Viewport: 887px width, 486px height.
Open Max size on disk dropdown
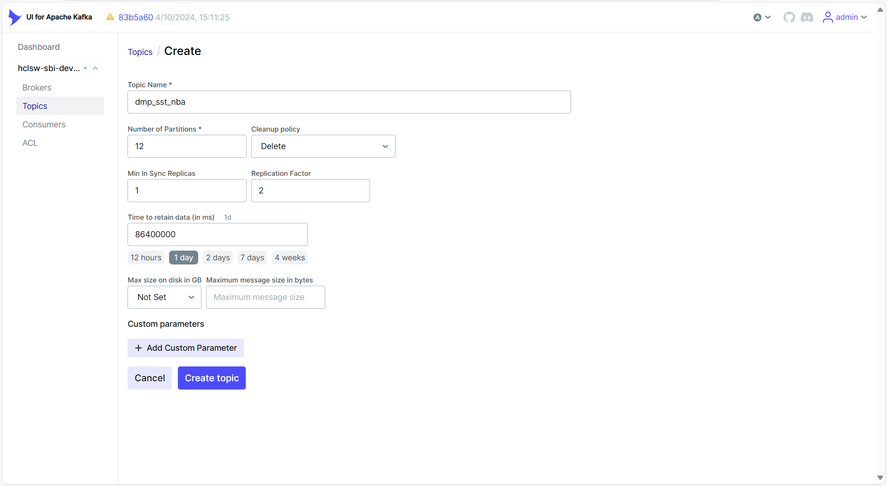164,297
